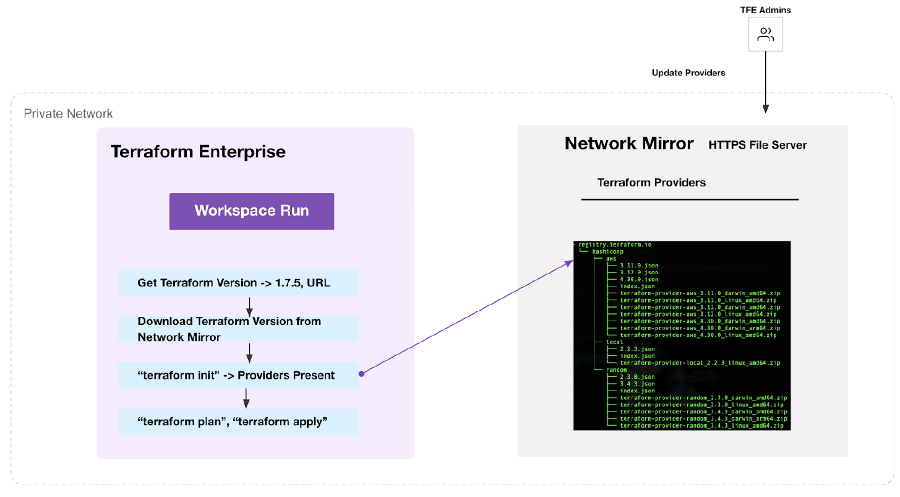Viewport: 900px width, 497px height.
Task: Click the "Terraform Providers" heading
Action: [651, 182]
